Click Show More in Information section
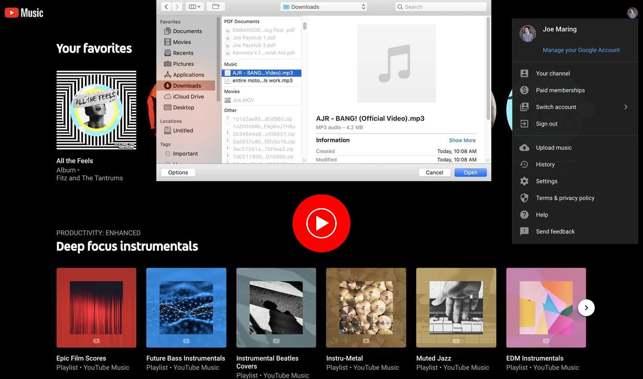Screen dimensions: 643x379 coord(462,140)
